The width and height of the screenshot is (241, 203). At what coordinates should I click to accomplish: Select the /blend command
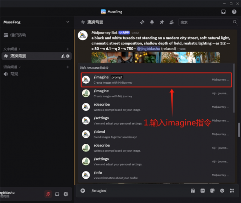pyautogui.click(x=156, y=134)
